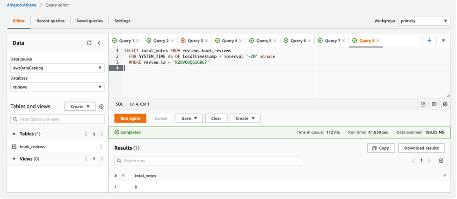Open the Database dropdown

pyautogui.click(x=58, y=87)
